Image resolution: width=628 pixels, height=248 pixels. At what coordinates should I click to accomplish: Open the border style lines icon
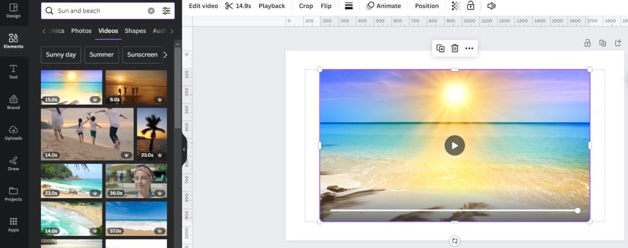tap(349, 6)
